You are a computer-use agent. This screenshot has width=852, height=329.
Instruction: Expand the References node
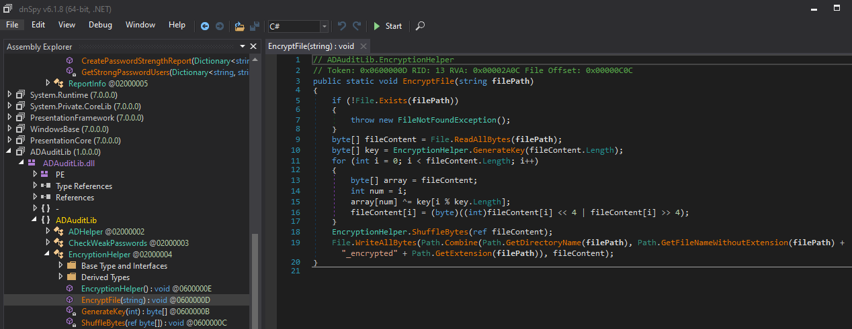(35, 197)
